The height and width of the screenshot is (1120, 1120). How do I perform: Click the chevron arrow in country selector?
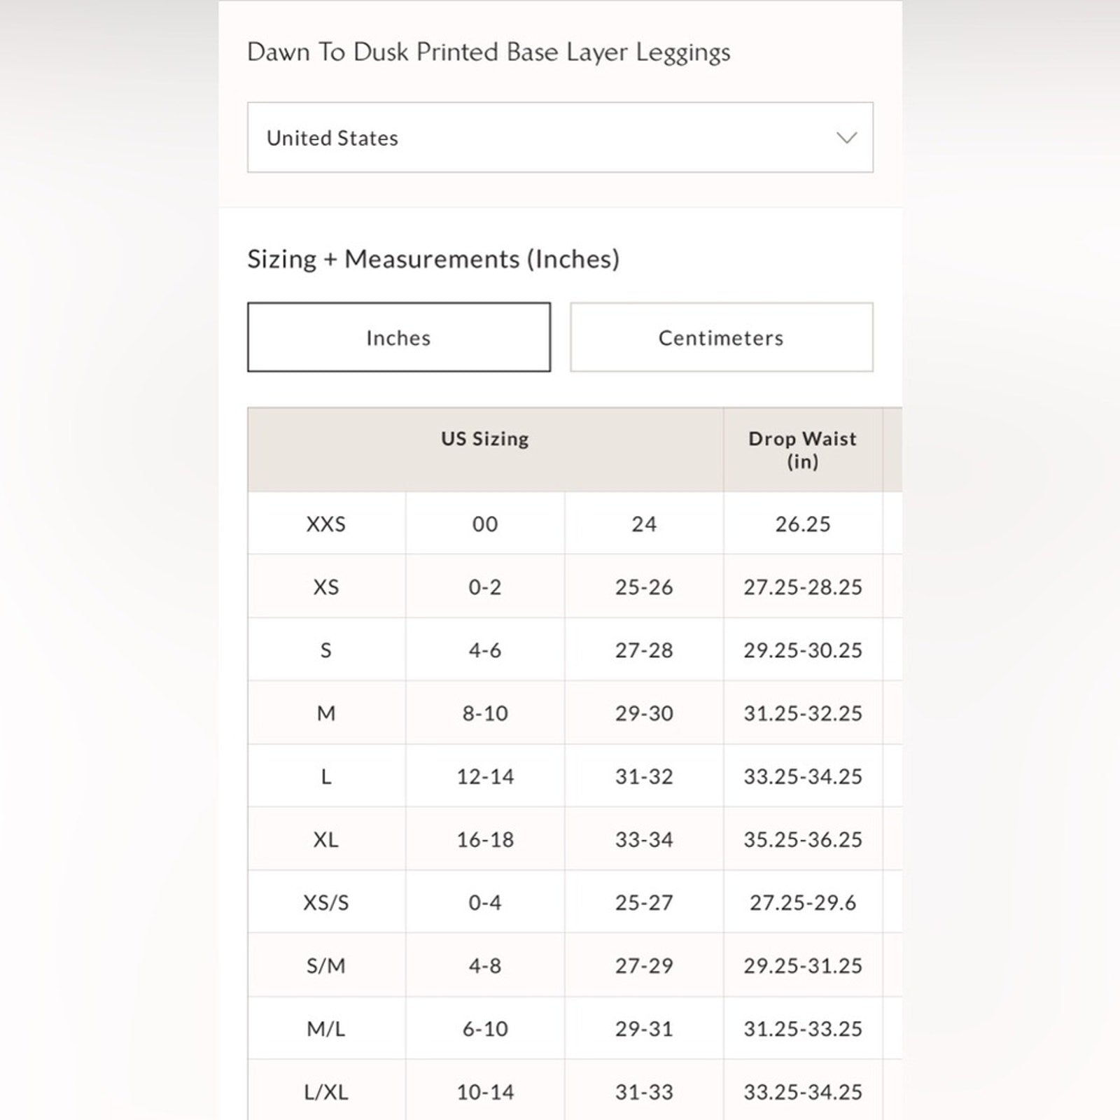pyautogui.click(x=846, y=138)
